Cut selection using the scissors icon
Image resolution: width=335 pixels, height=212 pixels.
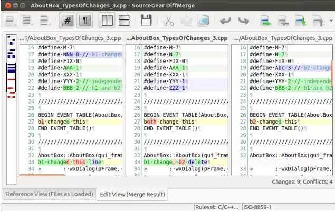pyautogui.click(x=169, y=21)
